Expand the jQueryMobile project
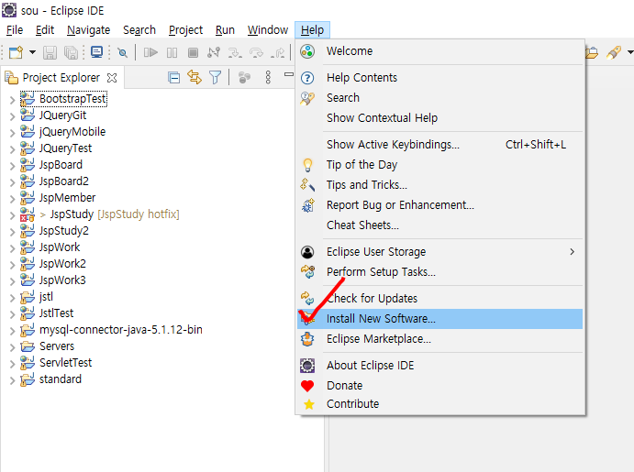Screen dimensions: 634x472 [x=12, y=133]
